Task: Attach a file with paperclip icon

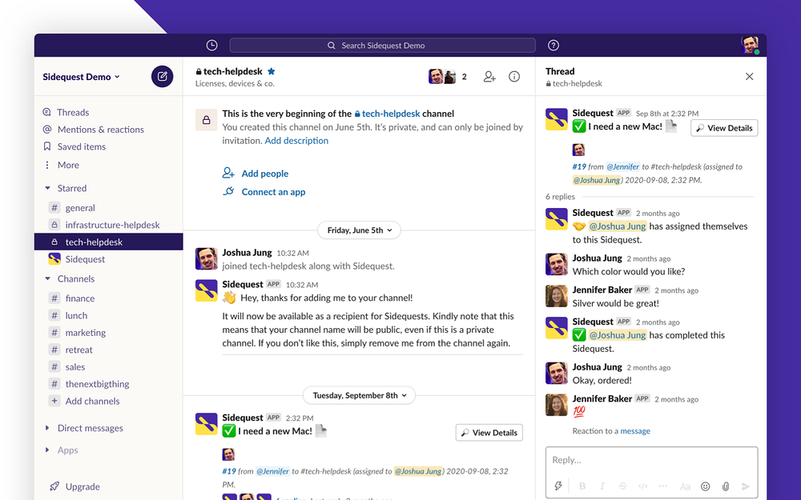Action: 726,486
